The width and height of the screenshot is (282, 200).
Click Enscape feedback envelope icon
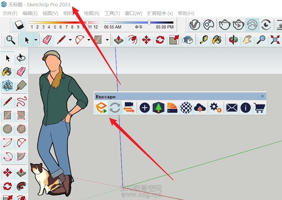232,108
